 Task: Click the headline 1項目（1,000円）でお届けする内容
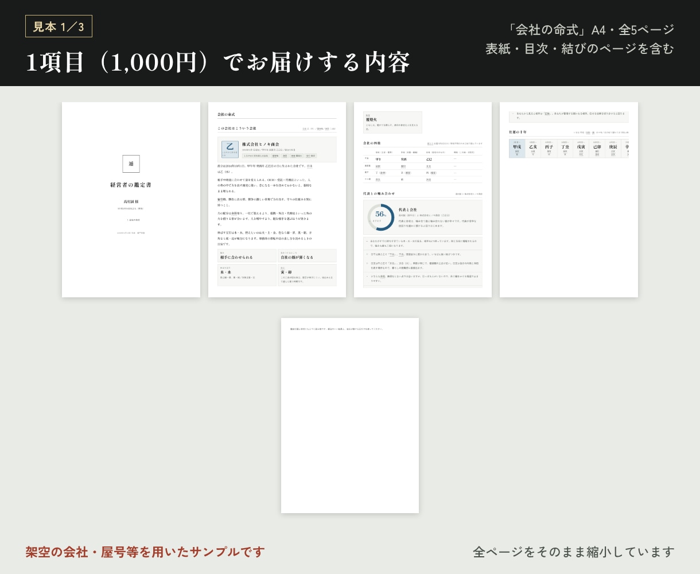[x=218, y=63]
